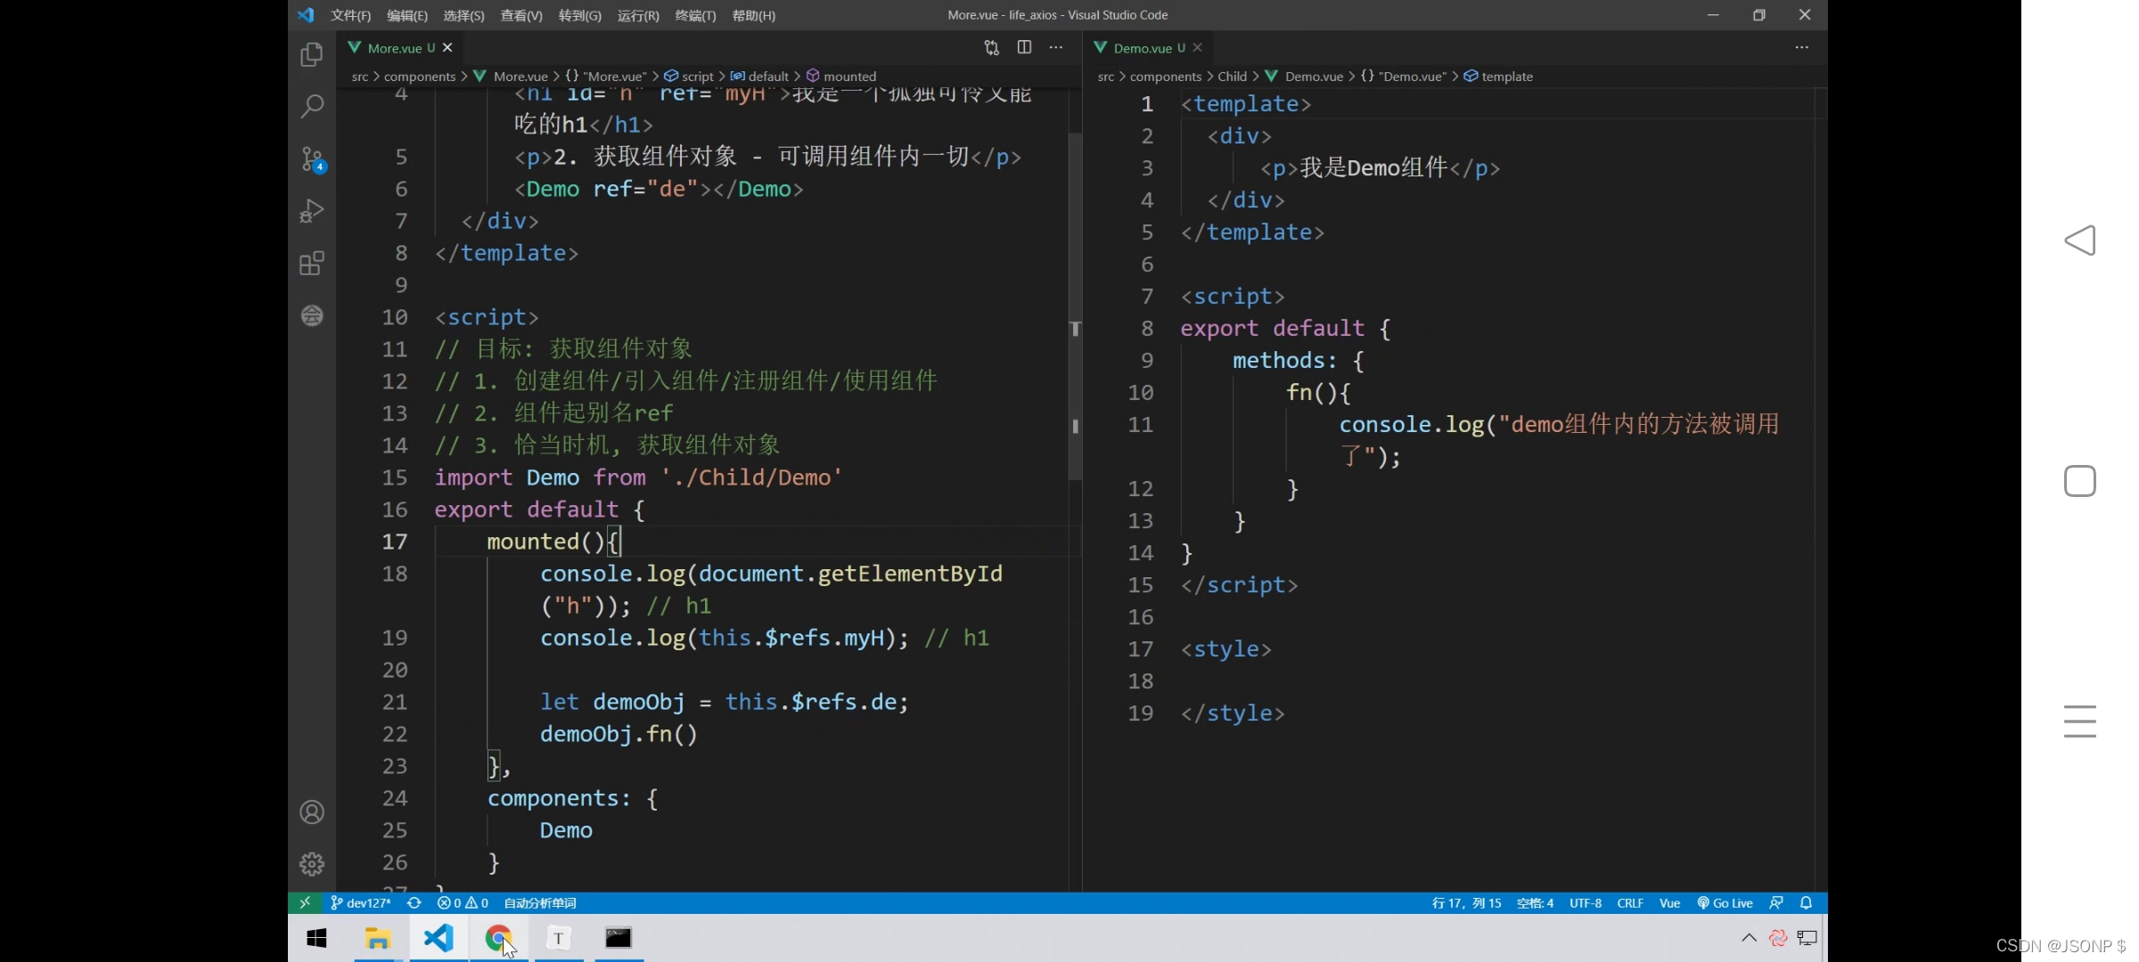Open the 查看(V) menu

[x=521, y=15]
